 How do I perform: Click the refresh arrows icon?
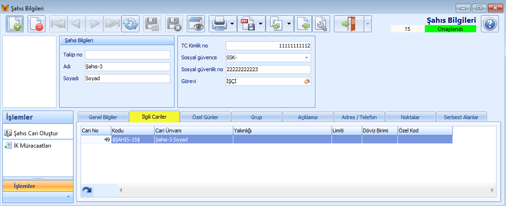(130, 24)
